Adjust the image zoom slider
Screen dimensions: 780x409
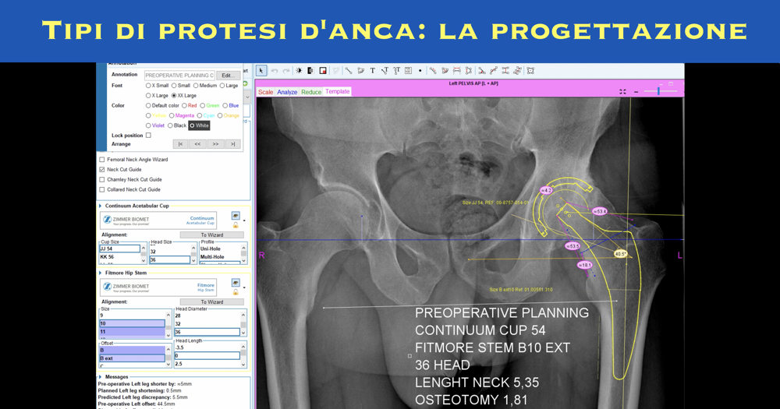[x=658, y=91]
